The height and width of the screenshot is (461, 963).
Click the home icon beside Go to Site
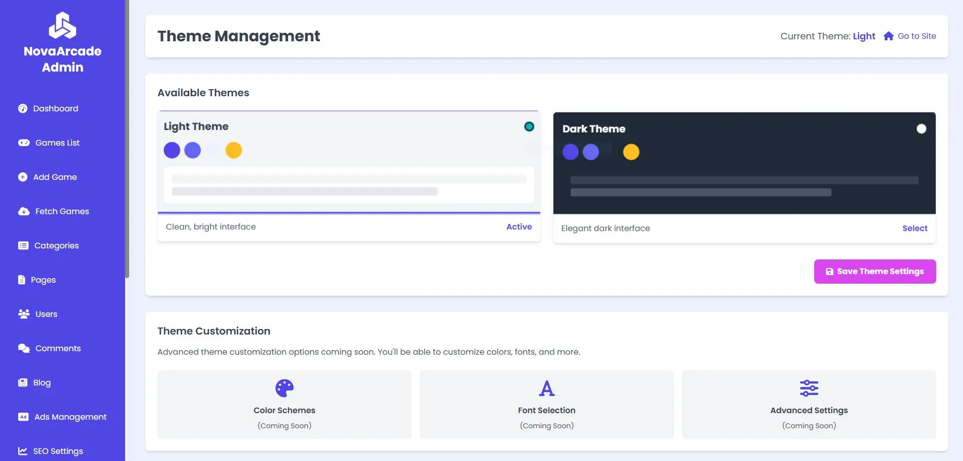(888, 36)
